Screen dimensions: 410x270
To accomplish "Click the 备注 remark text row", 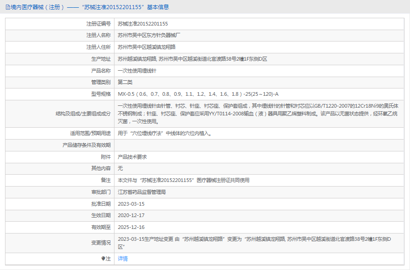I will tap(183, 180).
